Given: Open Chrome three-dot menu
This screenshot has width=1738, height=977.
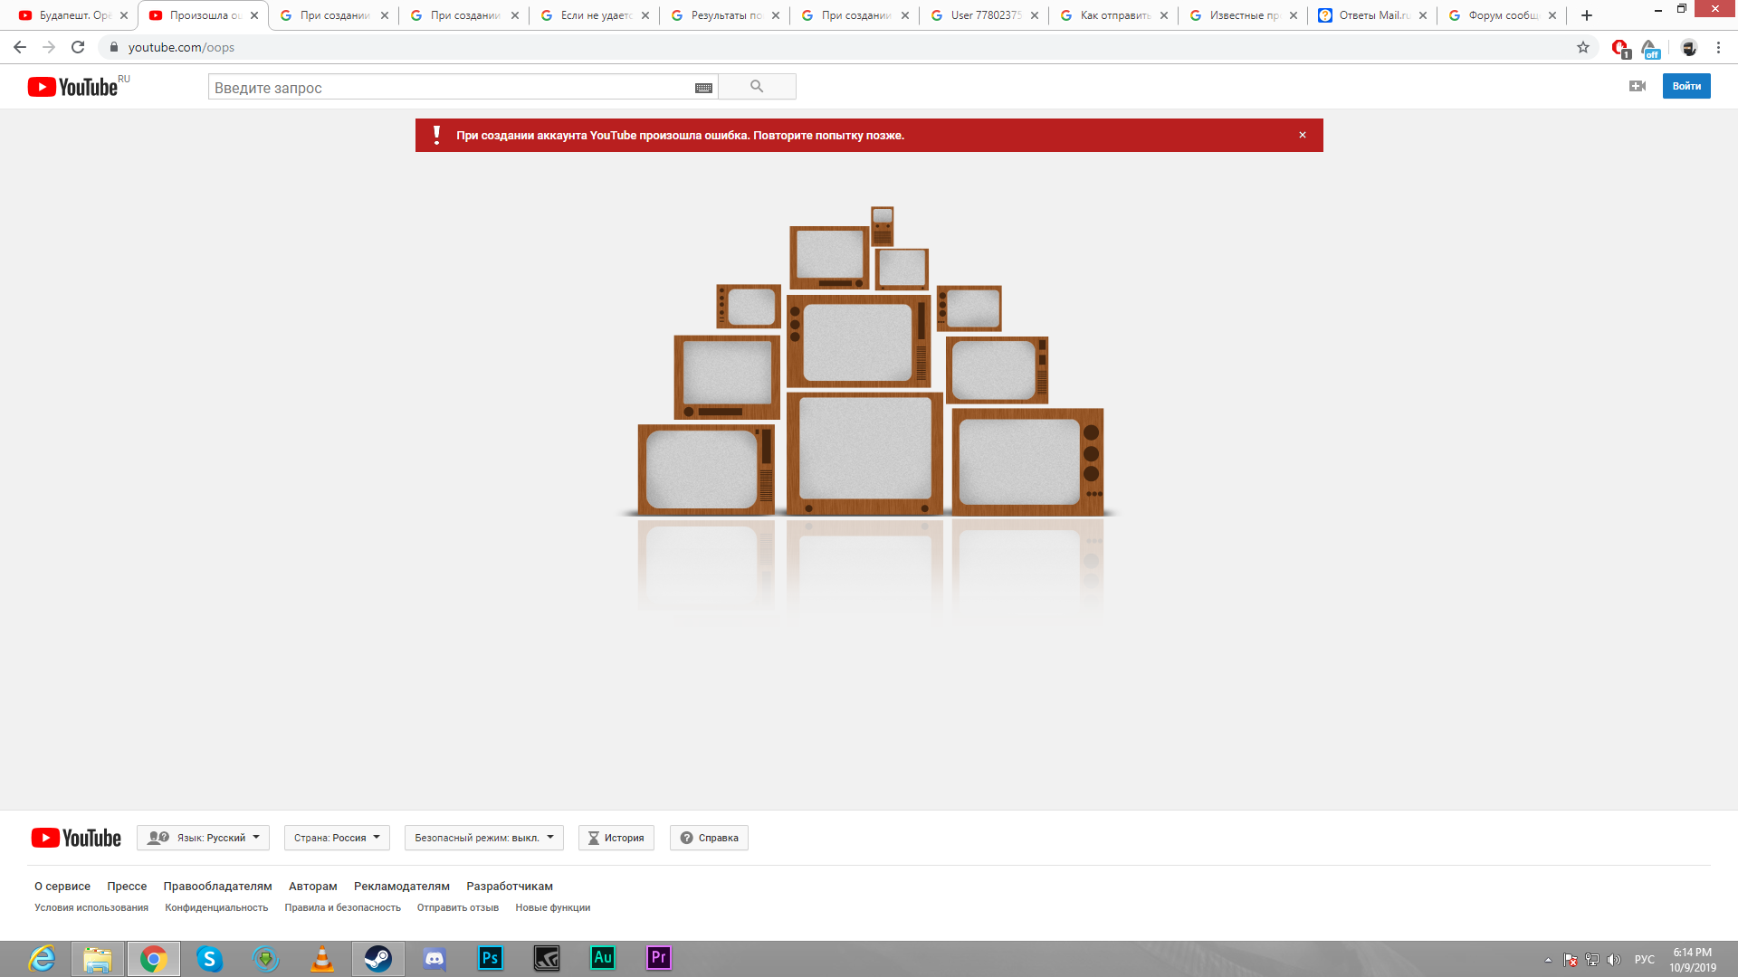Looking at the screenshot, I should 1718,47.
